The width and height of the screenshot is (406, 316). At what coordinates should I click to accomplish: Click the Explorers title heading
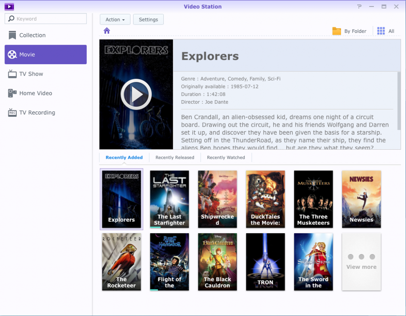pos(210,56)
